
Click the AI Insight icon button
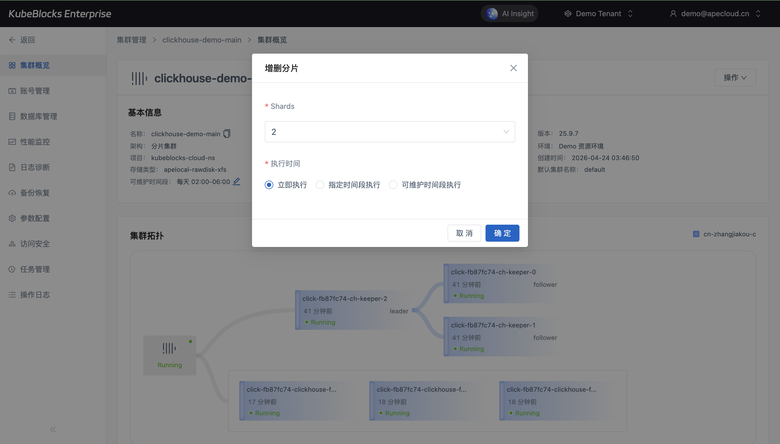(492, 14)
